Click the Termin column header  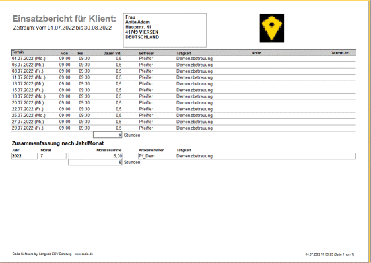(x=18, y=52)
